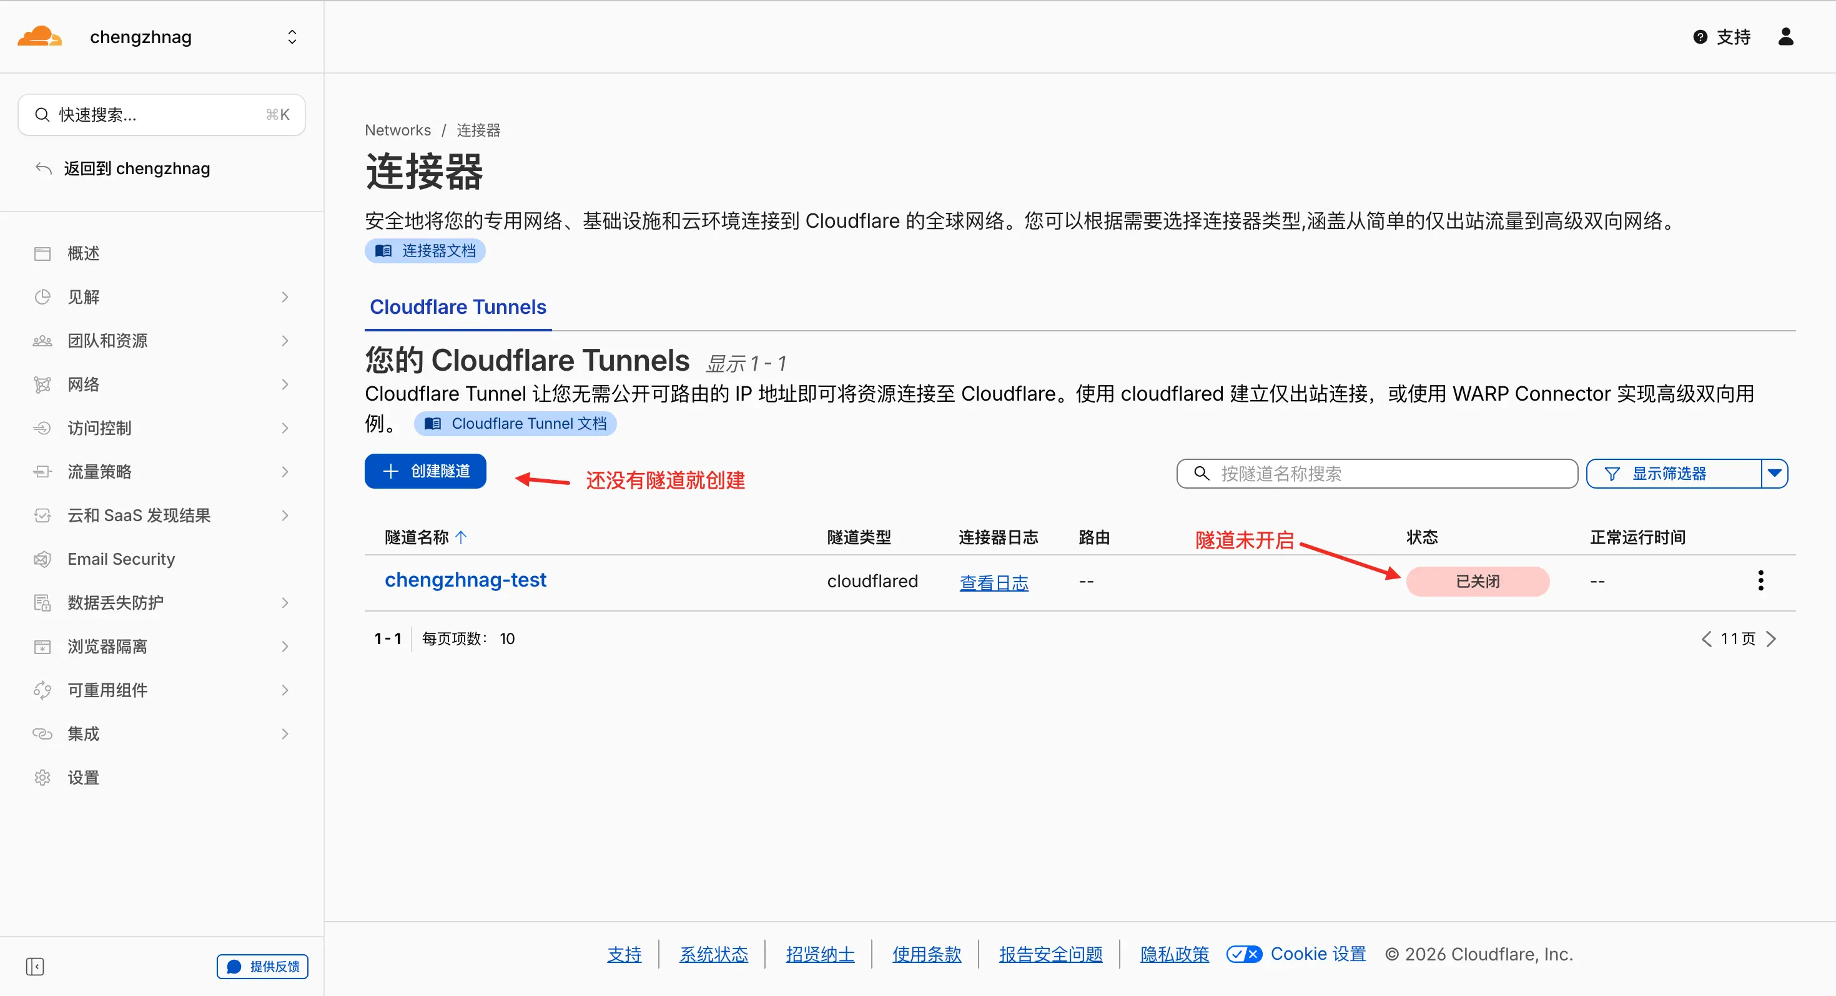Open the user account profile icon
Screen dimensions: 1836x996
pyautogui.click(x=1785, y=36)
